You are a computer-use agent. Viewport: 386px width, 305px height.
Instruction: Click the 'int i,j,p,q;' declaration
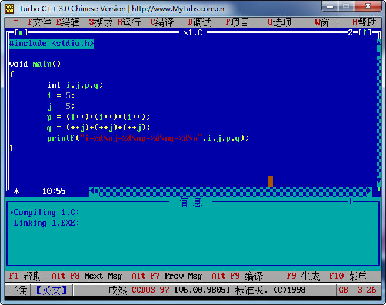point(75,85)
